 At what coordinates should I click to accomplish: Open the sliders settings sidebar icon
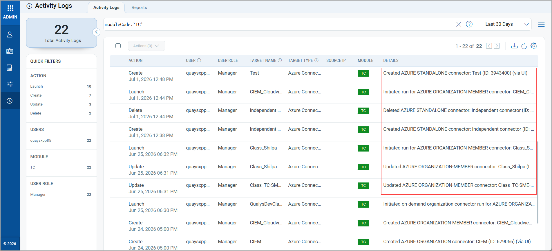pyautogui.click(x=10, y=84)
